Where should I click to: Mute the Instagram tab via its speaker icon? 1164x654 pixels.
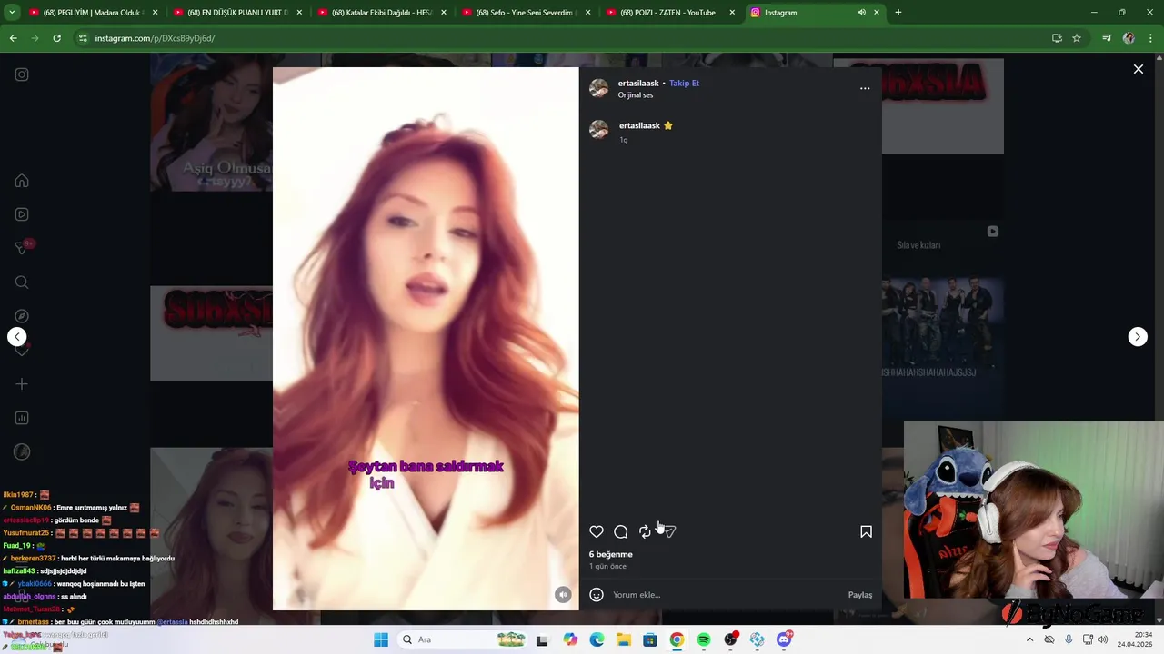861,13
